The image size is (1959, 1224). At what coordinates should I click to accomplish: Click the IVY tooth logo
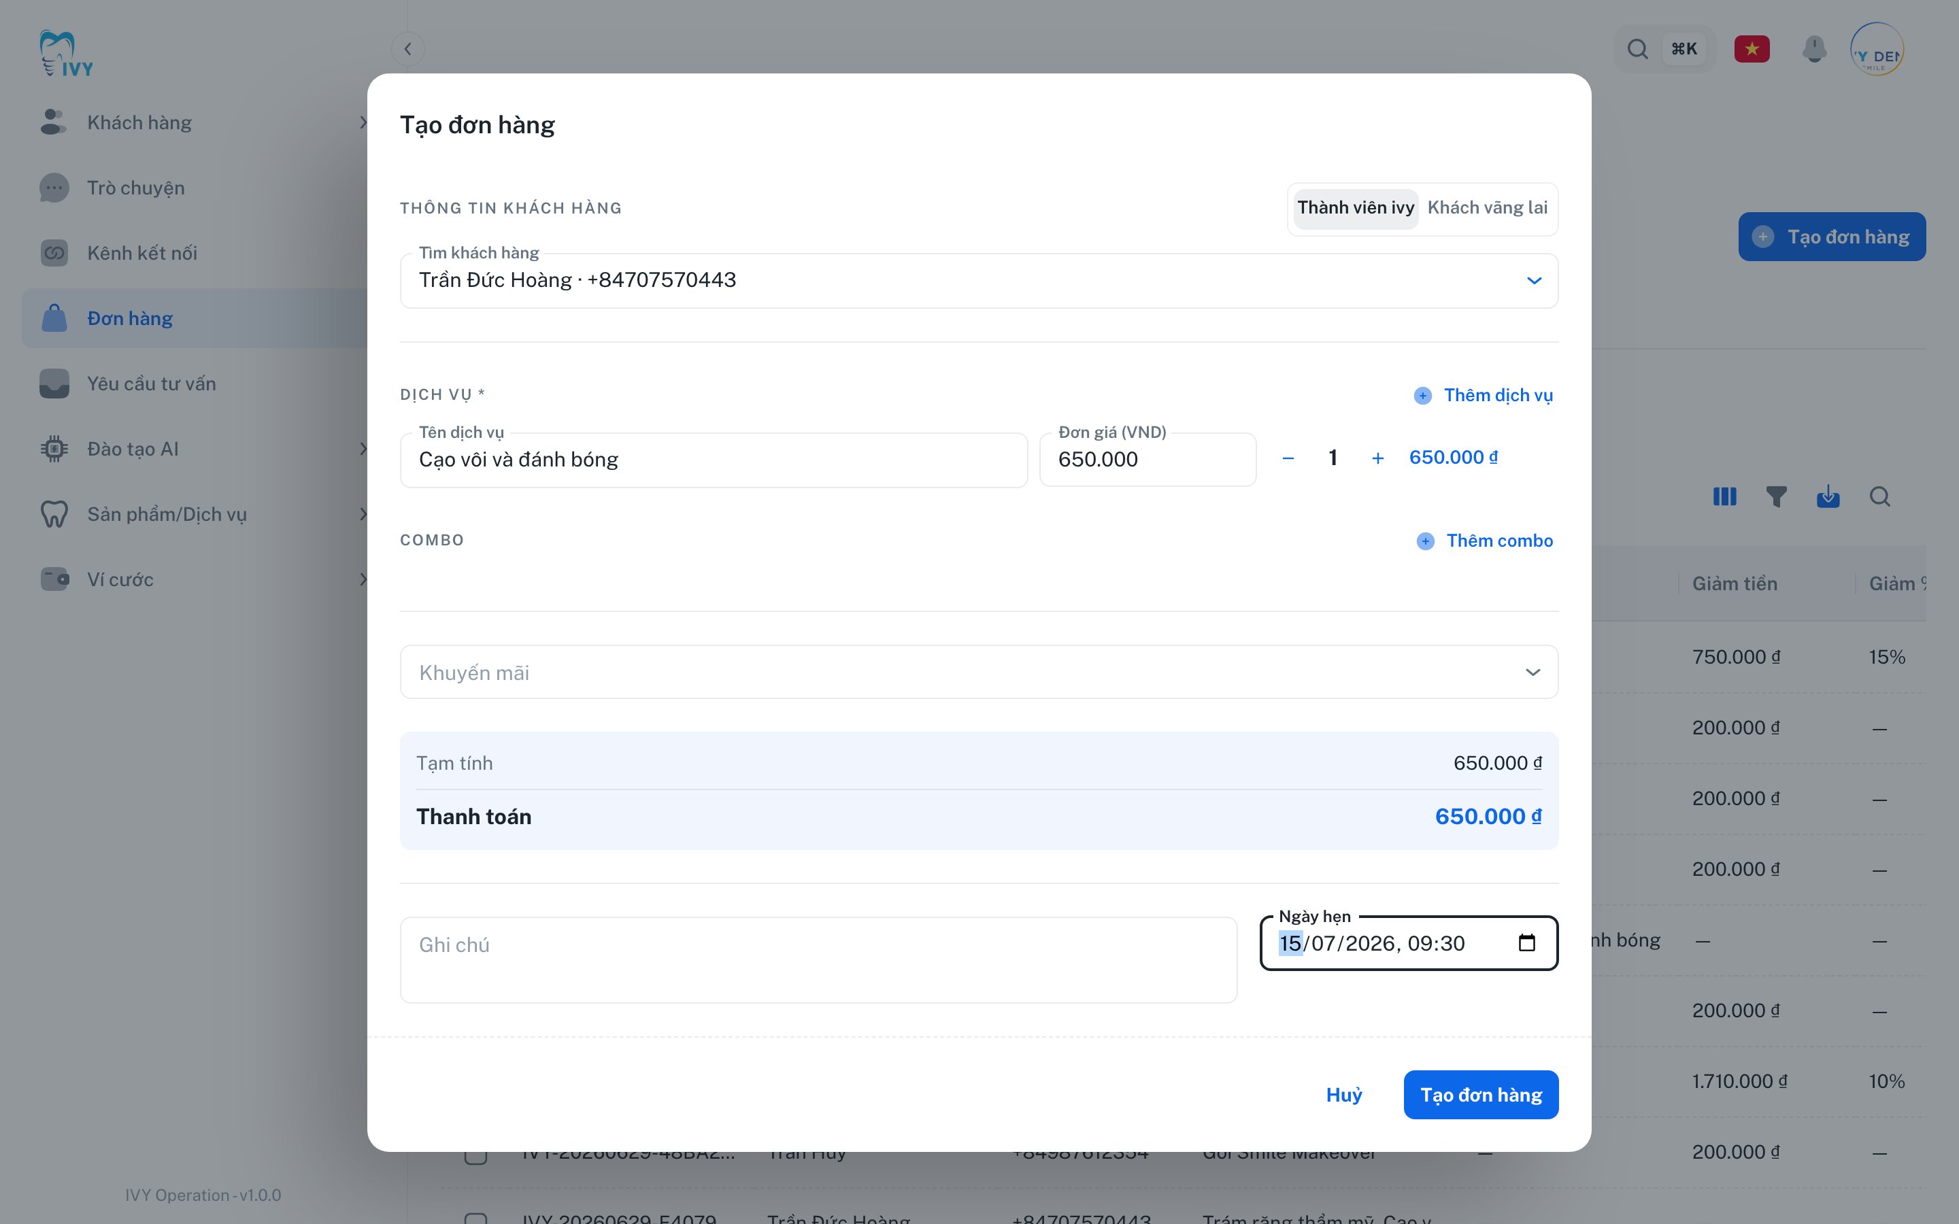[x=67, y=54]
